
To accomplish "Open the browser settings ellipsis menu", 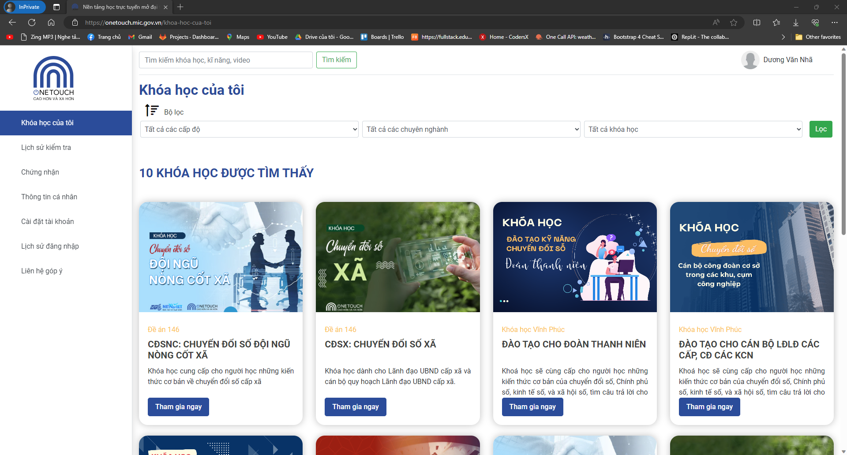I will [x=834, y=22].
